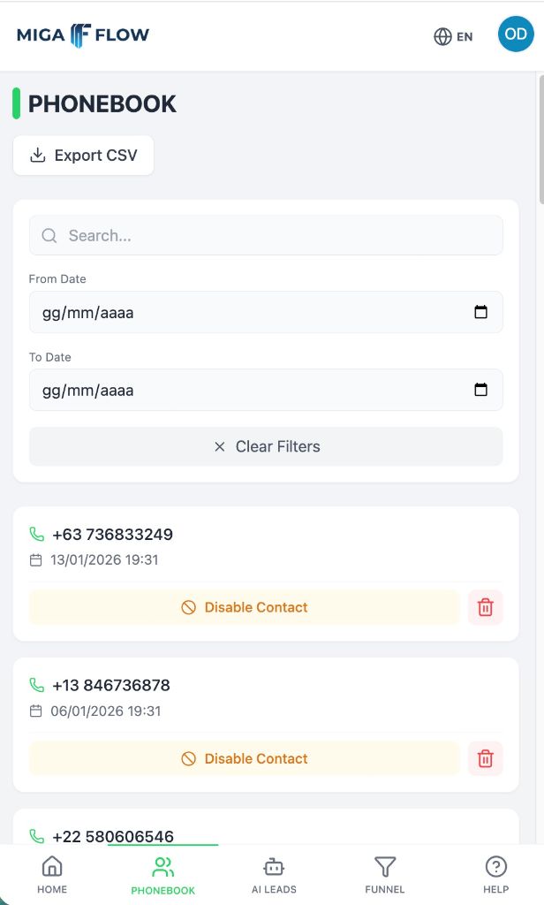Delete the +63 736833249 contact
The width and height of the screenshot is (544, 905).
[485, 607]
